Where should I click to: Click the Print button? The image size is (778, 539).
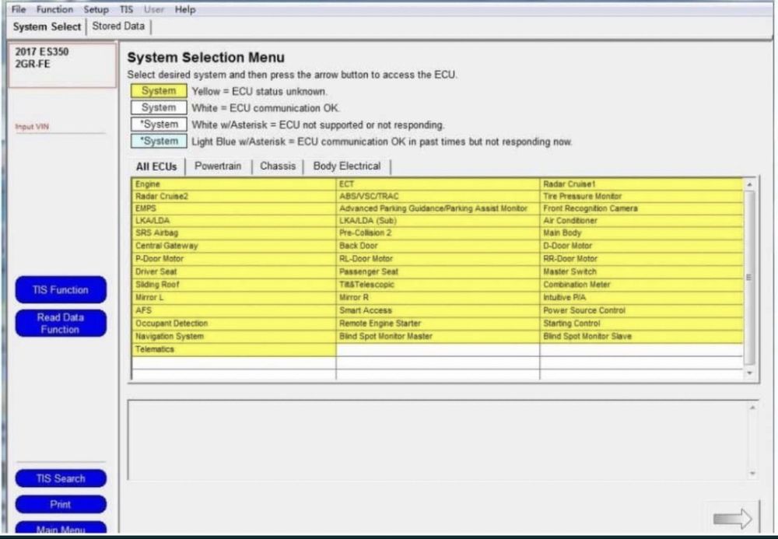(61, 504)
